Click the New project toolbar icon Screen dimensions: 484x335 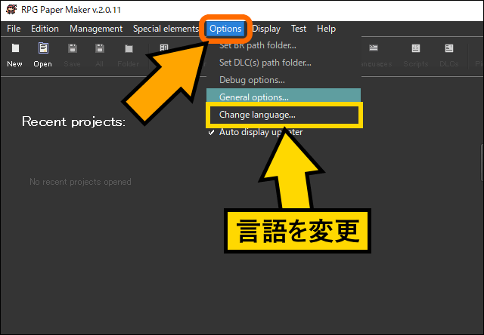pos(14,54)
